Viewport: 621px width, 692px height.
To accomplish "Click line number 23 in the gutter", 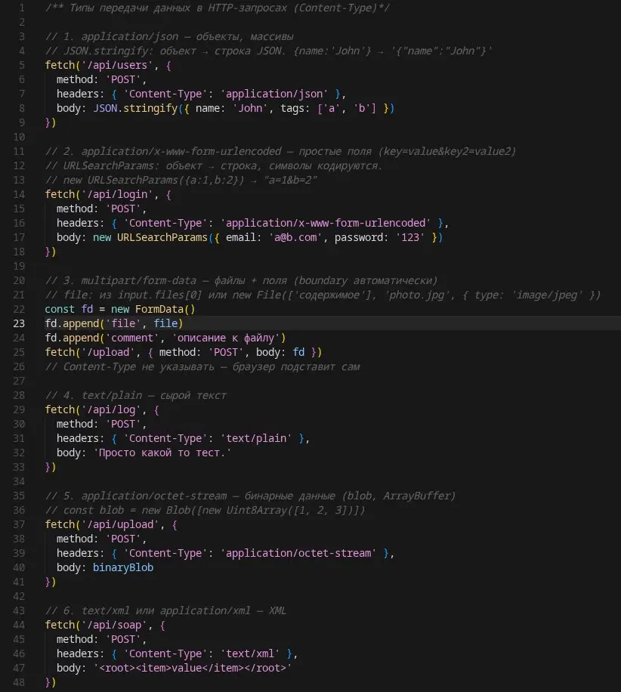I will coord(20,323).
